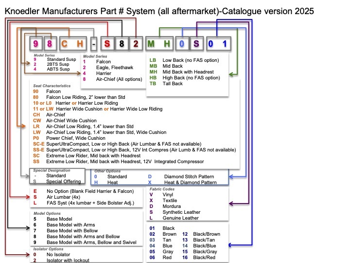Screen dimensions: 350x263
Task: Click the 'SS-E' SuperUltraCompact 12V row
Action: (134, 150)
